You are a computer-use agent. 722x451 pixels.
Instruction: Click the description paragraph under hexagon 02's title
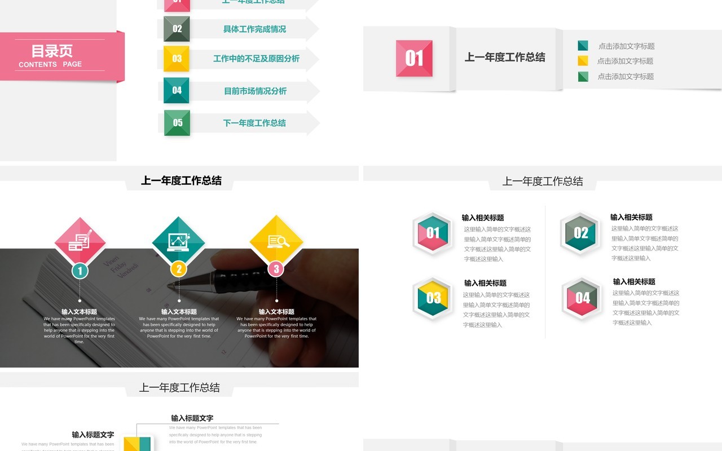tap(645, 244)
